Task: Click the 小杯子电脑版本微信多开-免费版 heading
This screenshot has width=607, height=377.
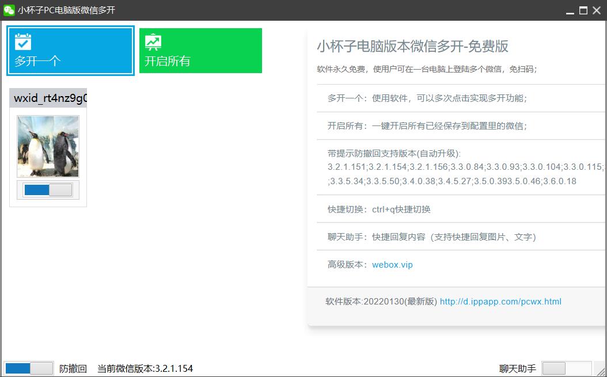Action: coord(413,46)
